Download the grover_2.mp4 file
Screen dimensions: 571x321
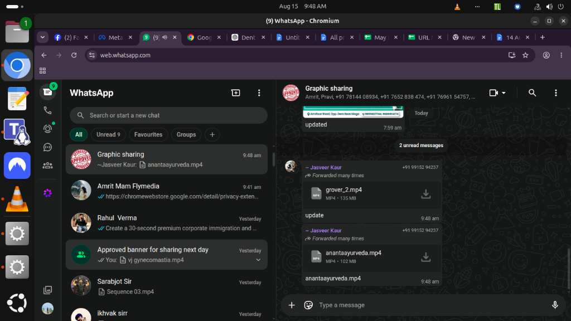pos(425,194)
